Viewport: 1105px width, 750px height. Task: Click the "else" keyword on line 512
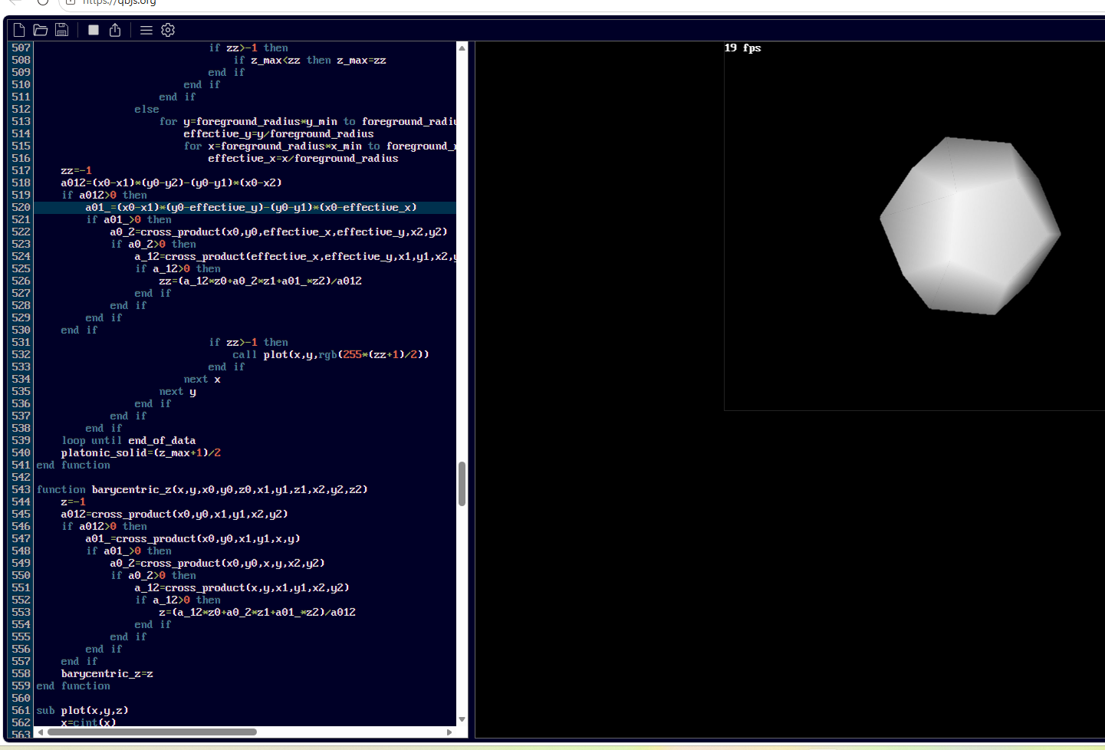pos(146,109)
